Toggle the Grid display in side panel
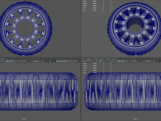The height and width of the screenshot is (121, 161). click(100, 61)
